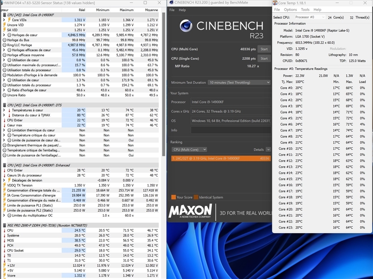
Task: Start the CPU (Multi Core) test
Action: click(x=264, y=49)
